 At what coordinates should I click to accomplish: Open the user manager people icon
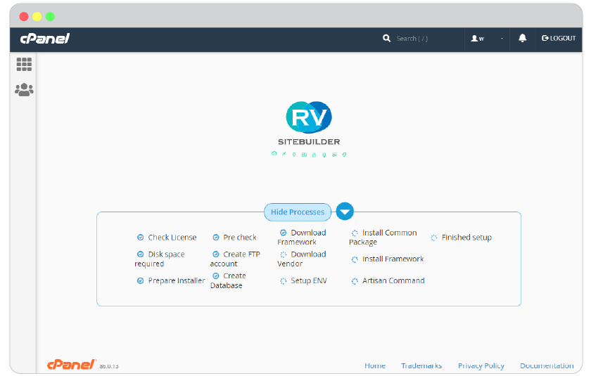pos(24,89)
